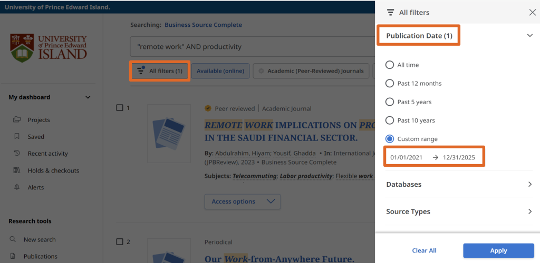Click the Telecommuting subject link
Image resolution: width=540 pixels, height=263 pixels.
point(255,176)
